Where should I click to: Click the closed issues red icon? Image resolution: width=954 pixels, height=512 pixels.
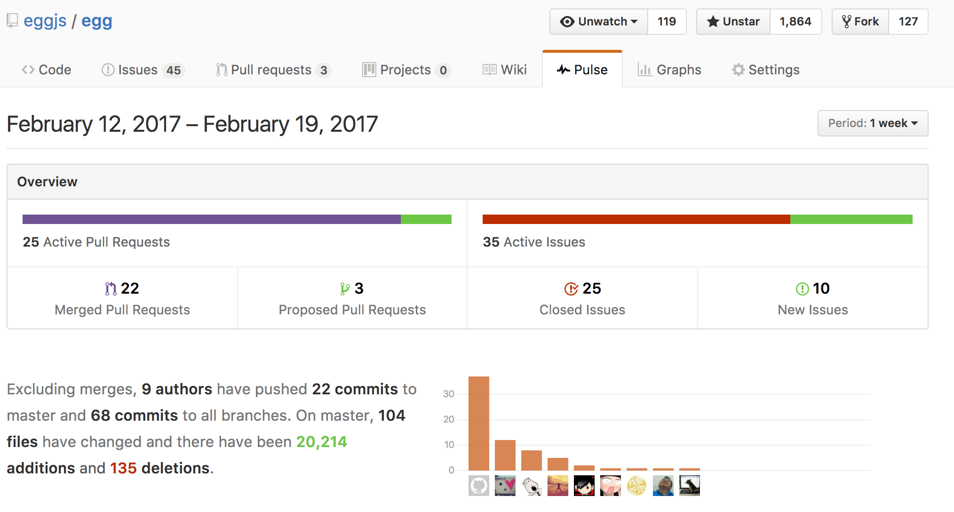571,288
